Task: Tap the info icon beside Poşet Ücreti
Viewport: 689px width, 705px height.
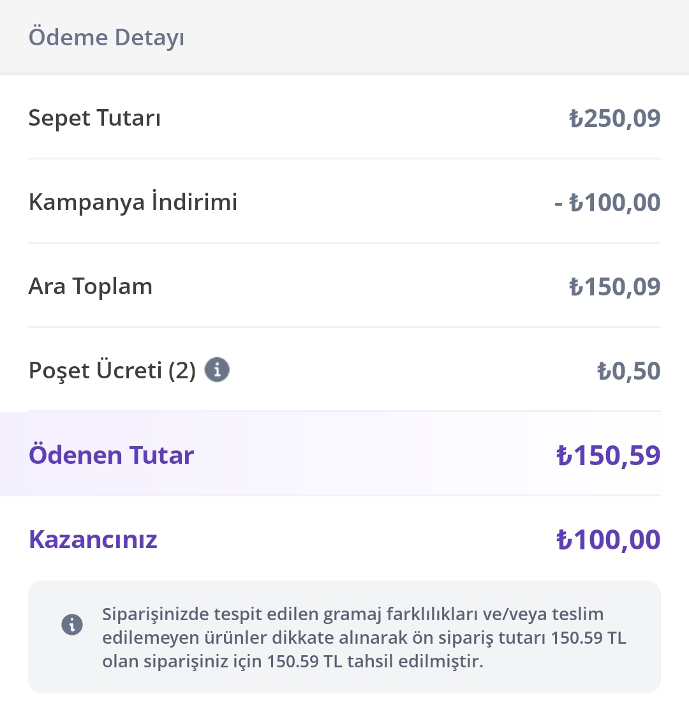Action: point(217,370)
